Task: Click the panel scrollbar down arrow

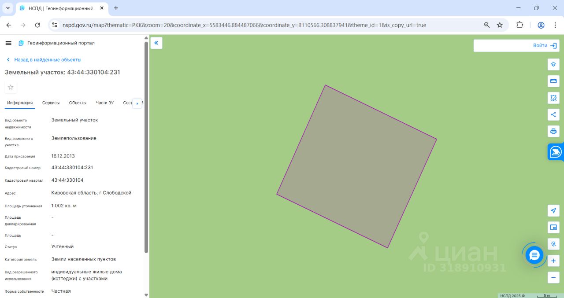Action: tap(146, 295)
